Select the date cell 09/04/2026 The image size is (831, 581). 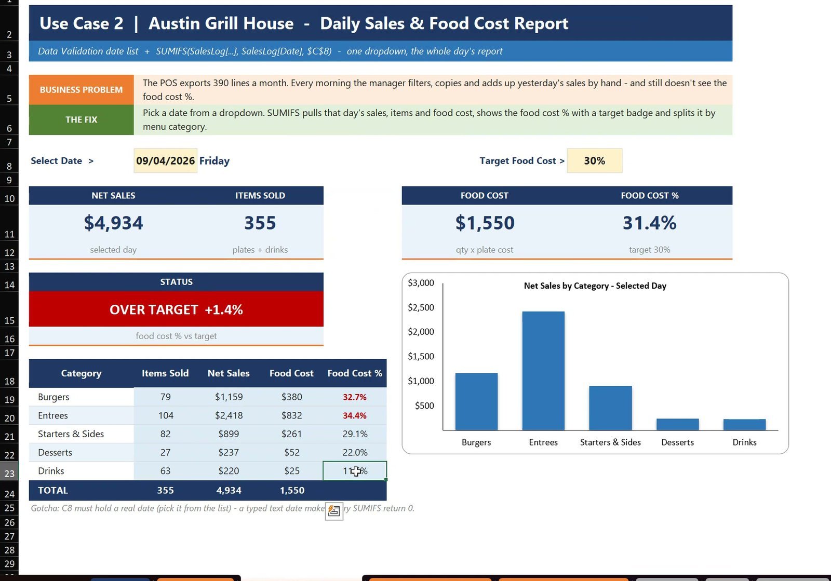(165, 161)
